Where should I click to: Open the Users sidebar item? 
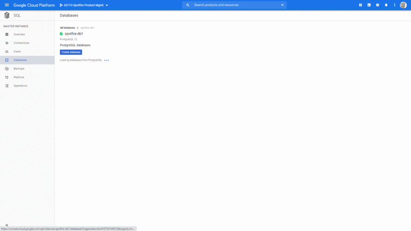click(x=27, y=52)
